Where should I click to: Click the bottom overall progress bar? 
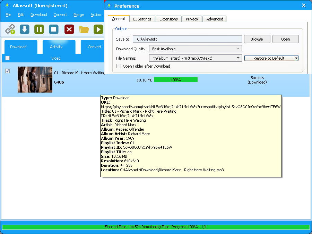[156, 227]
